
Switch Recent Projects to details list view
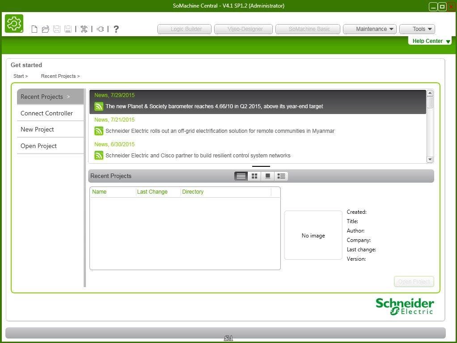click(241, 176)
